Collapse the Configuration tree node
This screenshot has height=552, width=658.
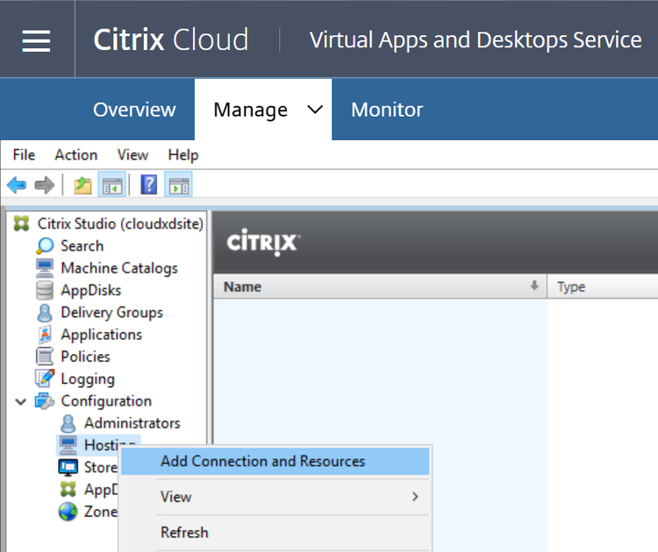(x=20, y=402)
